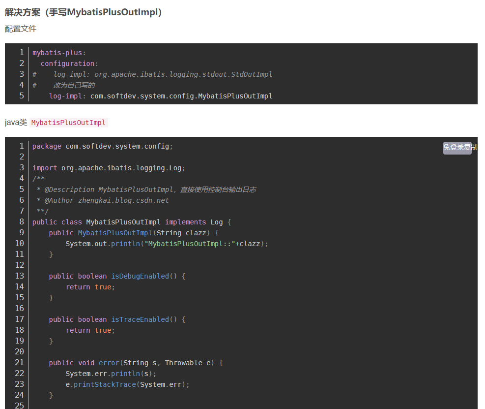
Task: Click the isDebugEnabled method name
Action: (x=140, y=276)
